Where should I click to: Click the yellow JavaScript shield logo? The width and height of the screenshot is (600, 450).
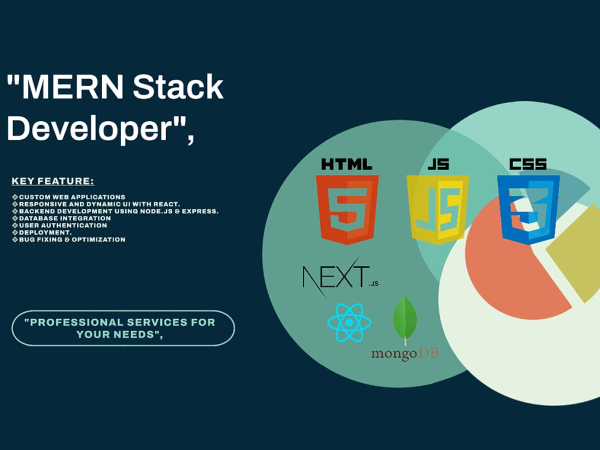pos(438,209)
